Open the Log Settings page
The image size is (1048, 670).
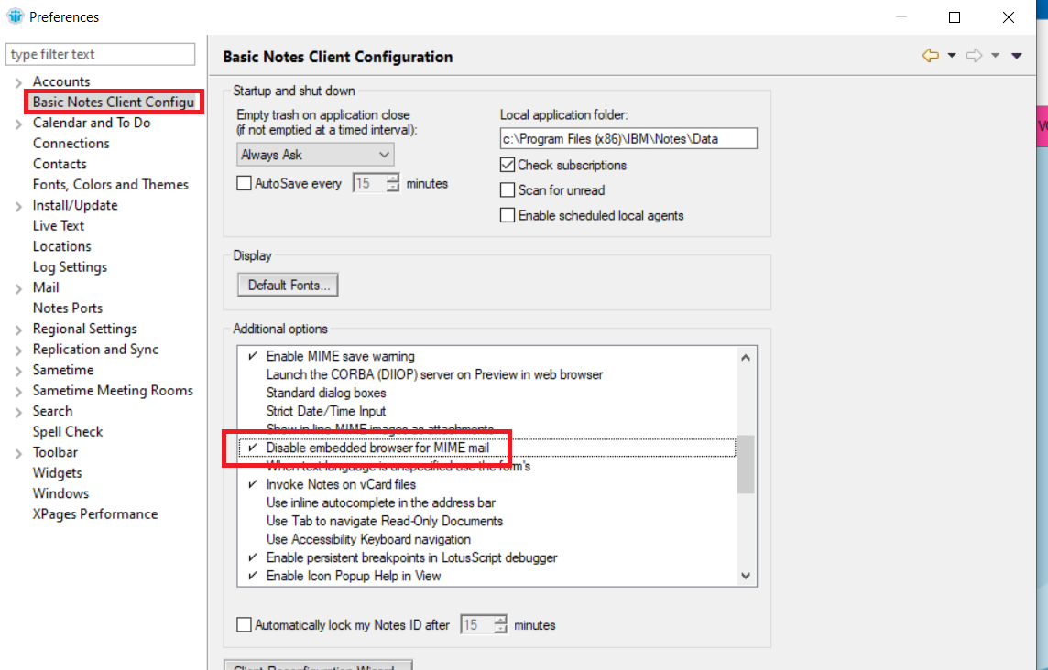point(70,266)
